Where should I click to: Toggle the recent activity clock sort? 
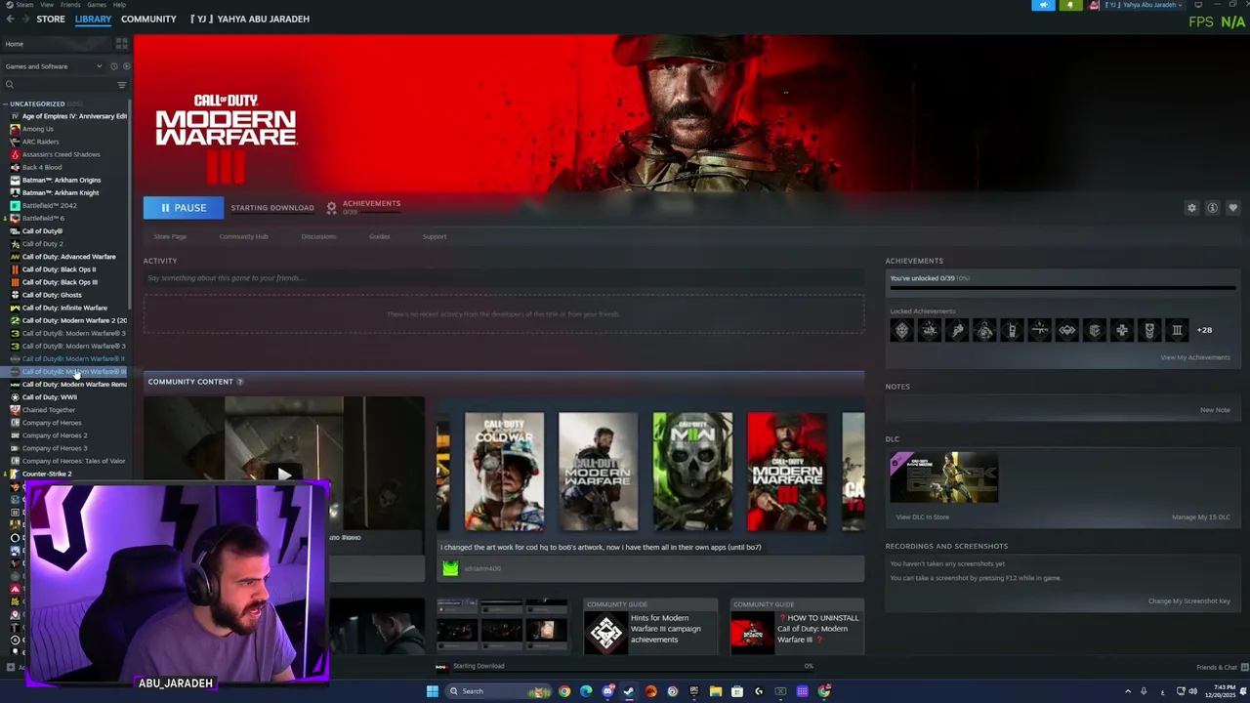[113, 66]
